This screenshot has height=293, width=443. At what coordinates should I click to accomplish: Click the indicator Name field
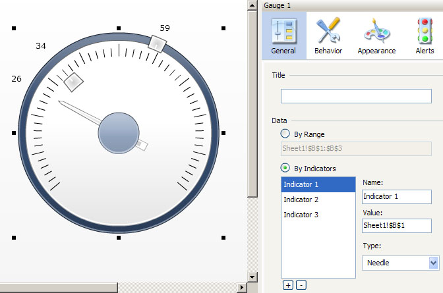[x=396, y=196]
